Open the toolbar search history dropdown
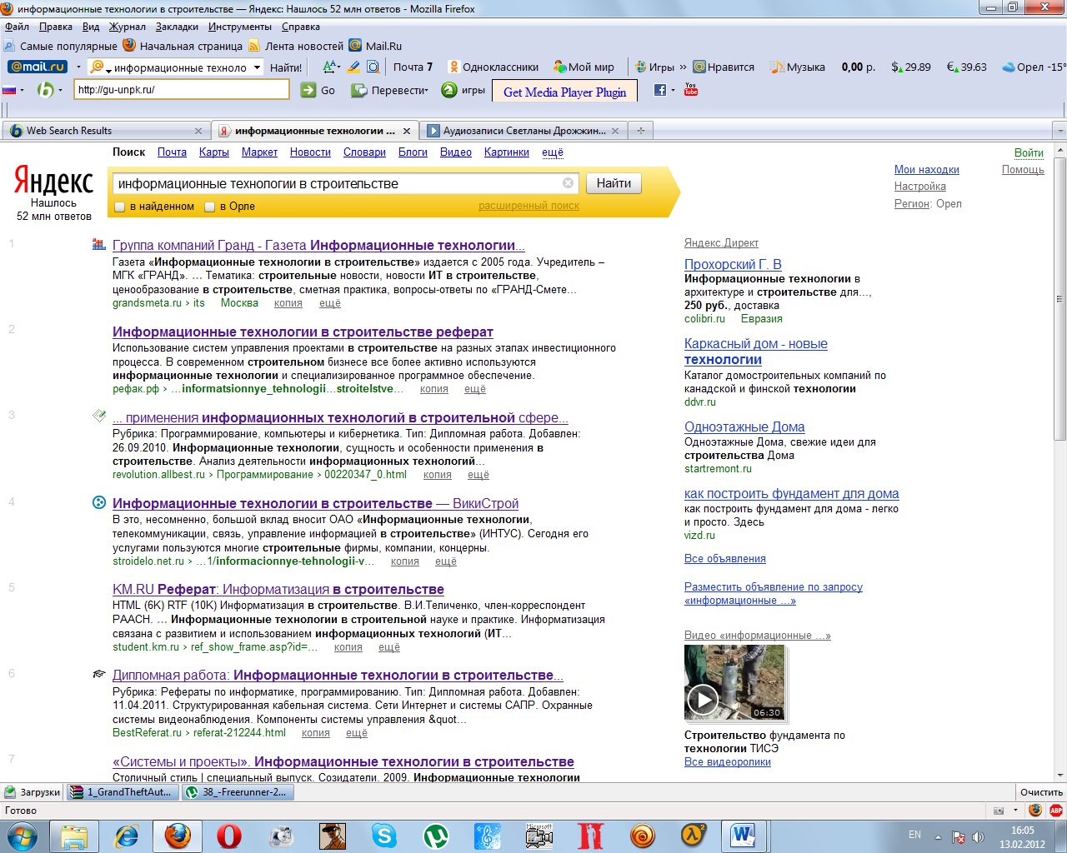 [x=257, y=67]
